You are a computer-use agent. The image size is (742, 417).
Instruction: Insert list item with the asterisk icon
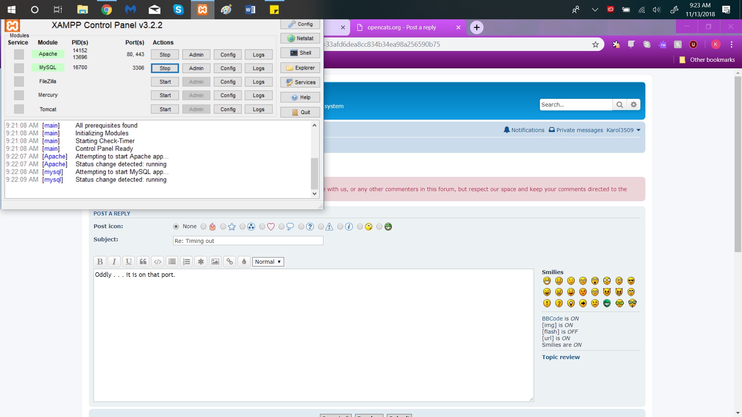click(x=201, y=262)
